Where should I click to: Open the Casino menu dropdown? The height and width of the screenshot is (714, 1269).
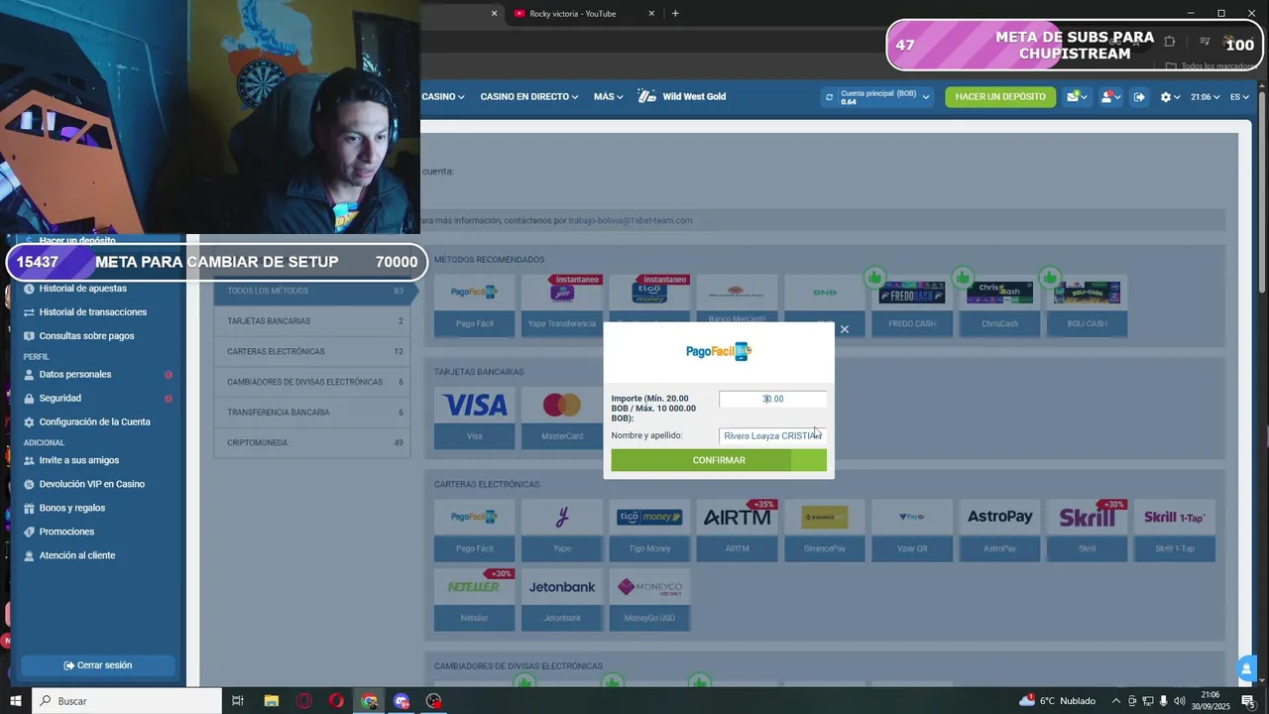443,96
